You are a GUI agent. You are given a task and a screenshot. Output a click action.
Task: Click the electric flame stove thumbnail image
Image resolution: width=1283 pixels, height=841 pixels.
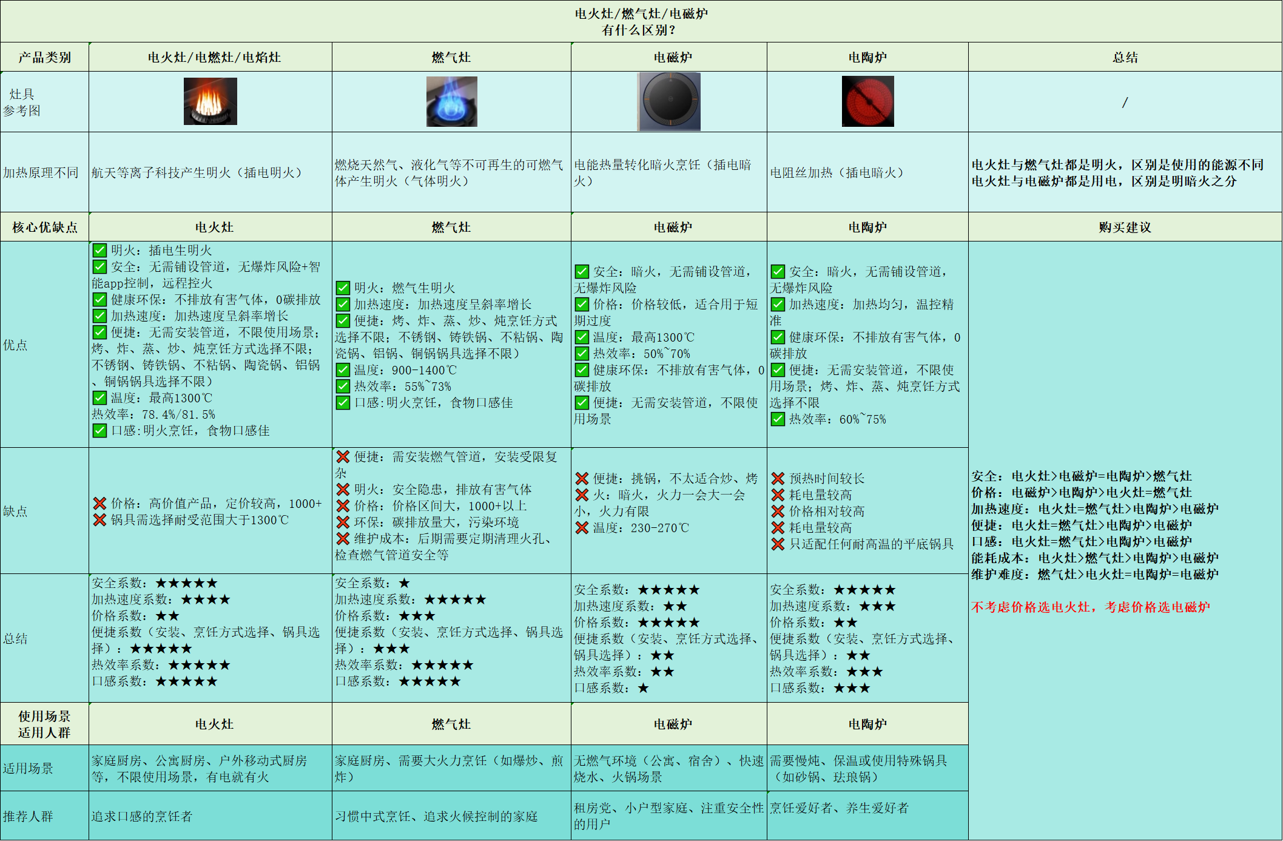tap(210, 101)
